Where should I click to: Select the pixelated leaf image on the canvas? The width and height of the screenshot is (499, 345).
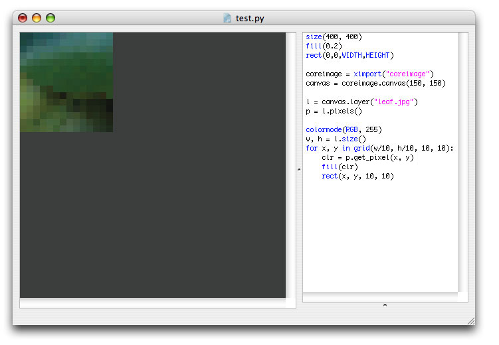(x=66, y=82)
